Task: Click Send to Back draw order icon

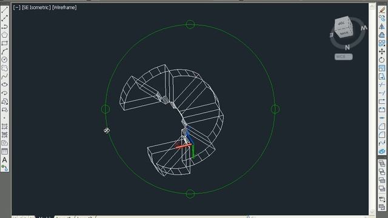Action: pos(382,172)
